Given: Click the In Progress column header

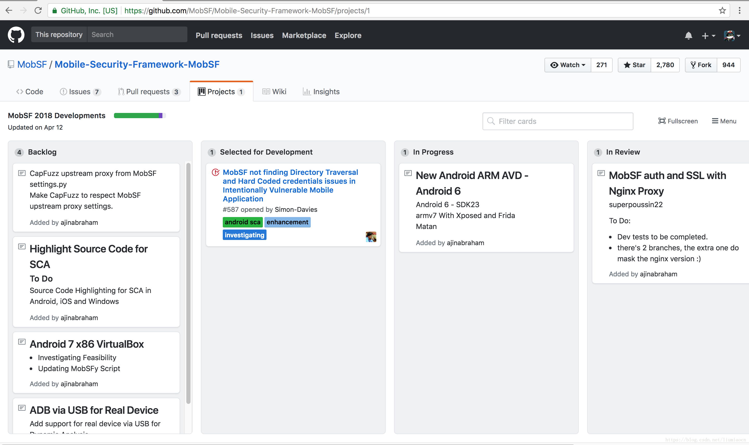Looking at the screenshot, I should tap(433, 152).
